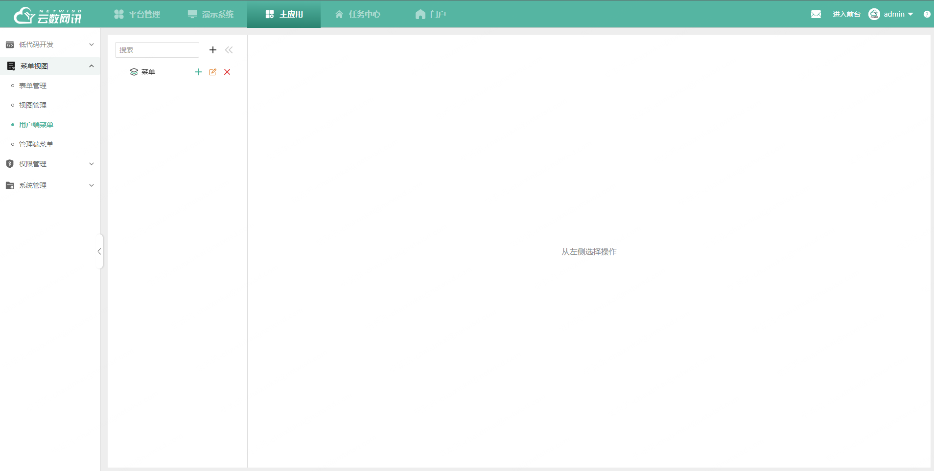Click the 菜单视图 sidebar icon
The height and width of the screenshot is (471, 934).
point(10,66)
